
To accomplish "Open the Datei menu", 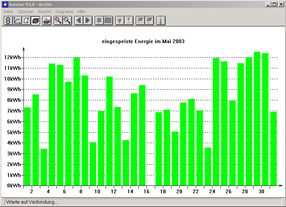I will click(x=8, y=12).
